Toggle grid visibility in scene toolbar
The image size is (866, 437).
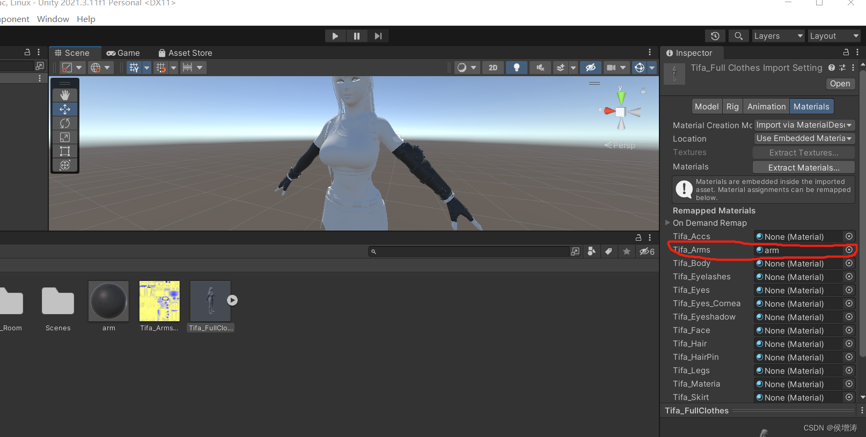pos(134,68)
